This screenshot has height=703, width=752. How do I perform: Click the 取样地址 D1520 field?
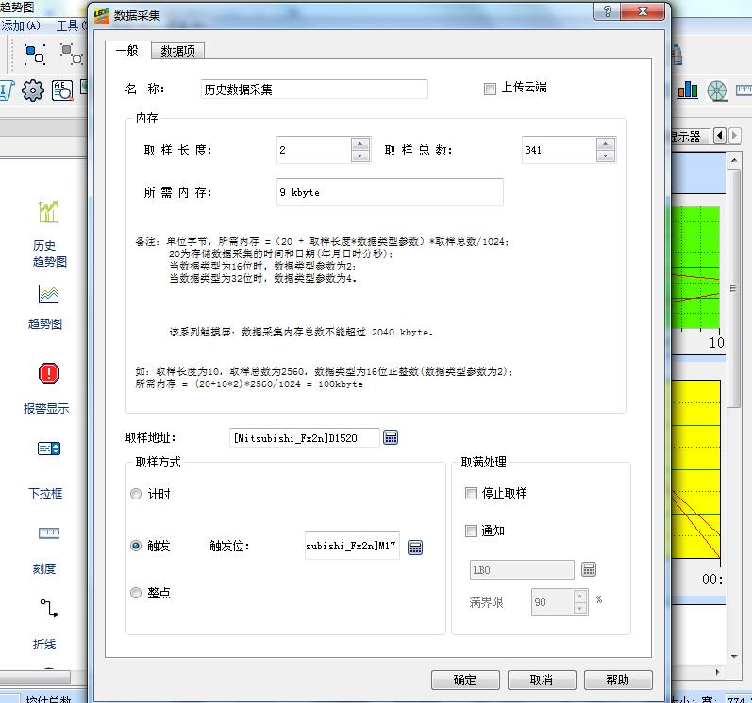point(304,437)
